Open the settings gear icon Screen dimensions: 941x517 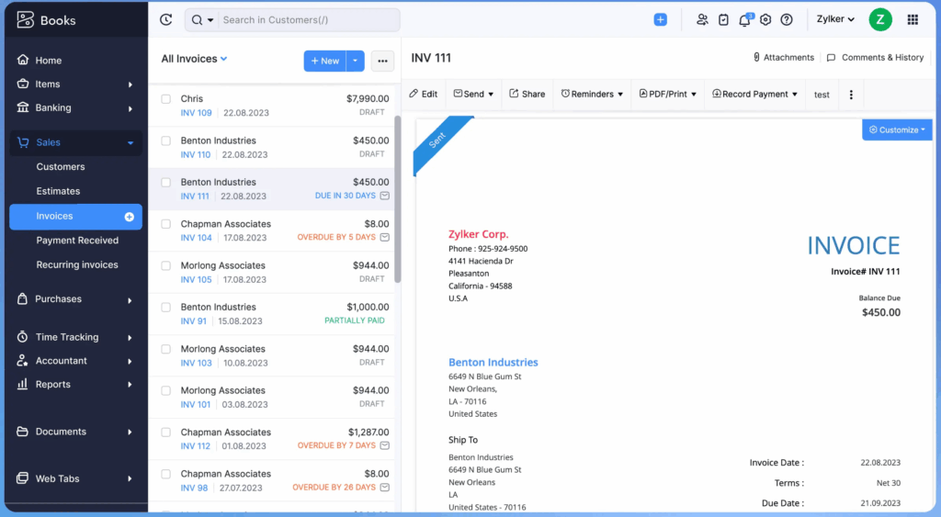coord(765,19)
